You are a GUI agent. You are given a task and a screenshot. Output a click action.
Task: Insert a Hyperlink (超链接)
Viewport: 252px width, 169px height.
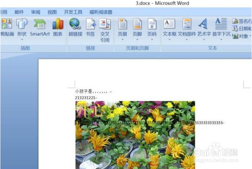75,27
